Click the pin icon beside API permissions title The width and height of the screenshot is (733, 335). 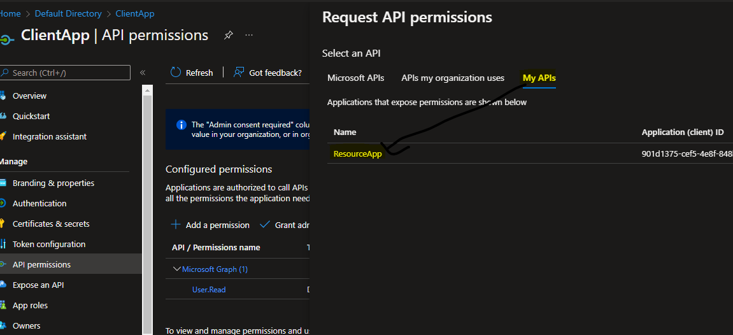point(228,36)
